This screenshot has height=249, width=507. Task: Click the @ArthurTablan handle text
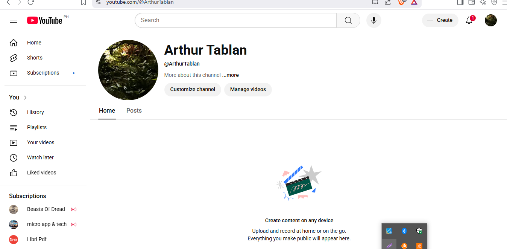182,64
